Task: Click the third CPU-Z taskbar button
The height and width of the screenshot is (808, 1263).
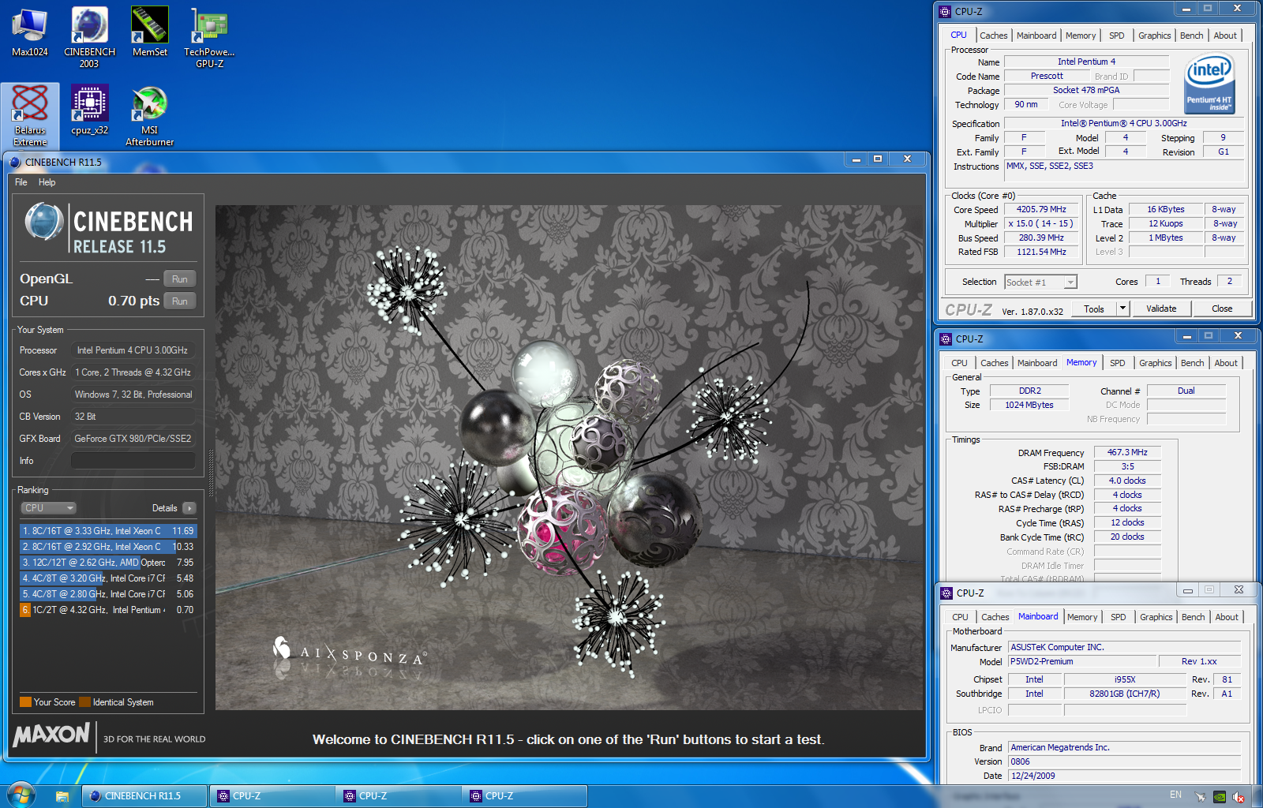Action: coord(524,796)
